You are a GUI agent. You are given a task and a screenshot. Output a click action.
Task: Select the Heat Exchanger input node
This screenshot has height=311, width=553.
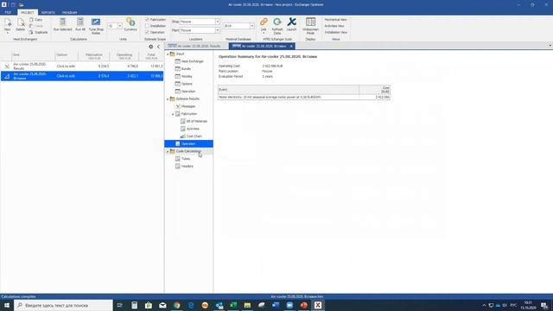tap(192, 61)
